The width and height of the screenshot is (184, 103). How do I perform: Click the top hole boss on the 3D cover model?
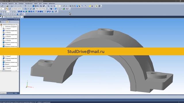pos(106,31)
